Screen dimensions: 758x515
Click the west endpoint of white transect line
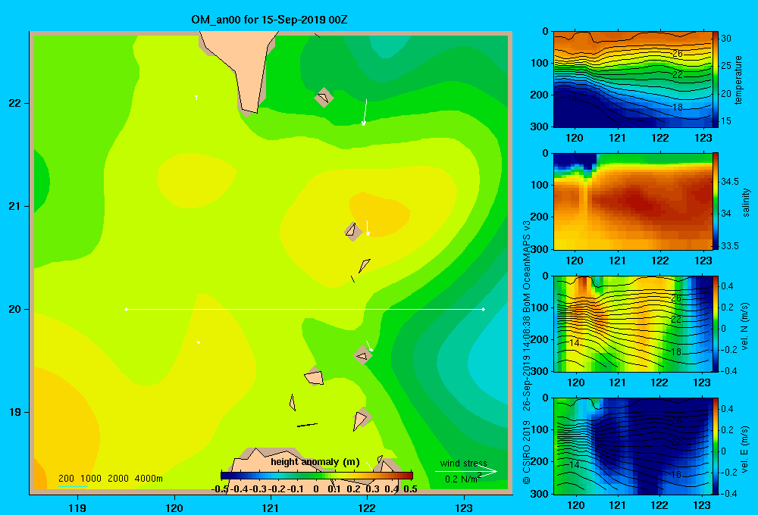point(126,309)
